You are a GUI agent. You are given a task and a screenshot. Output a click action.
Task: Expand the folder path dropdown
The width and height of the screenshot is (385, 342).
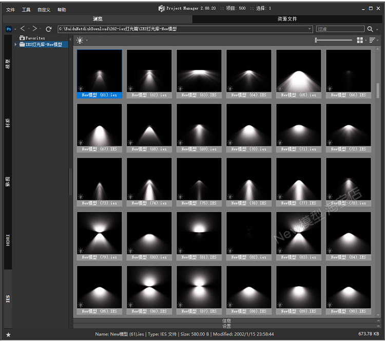pos(310,29)
